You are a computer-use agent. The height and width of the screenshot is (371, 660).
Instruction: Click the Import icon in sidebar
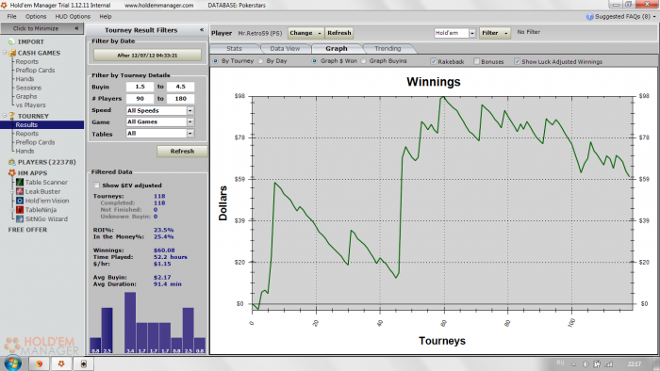pos(11,41)
